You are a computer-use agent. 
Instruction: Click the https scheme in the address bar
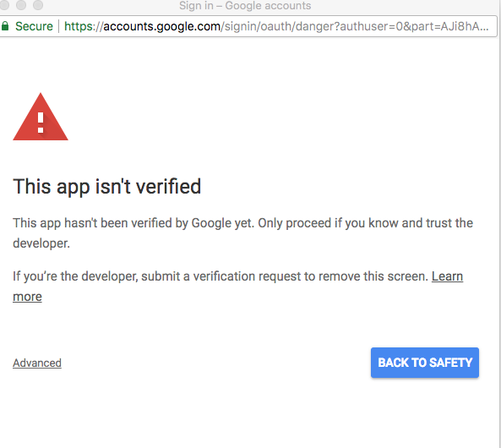pos(79,26)
